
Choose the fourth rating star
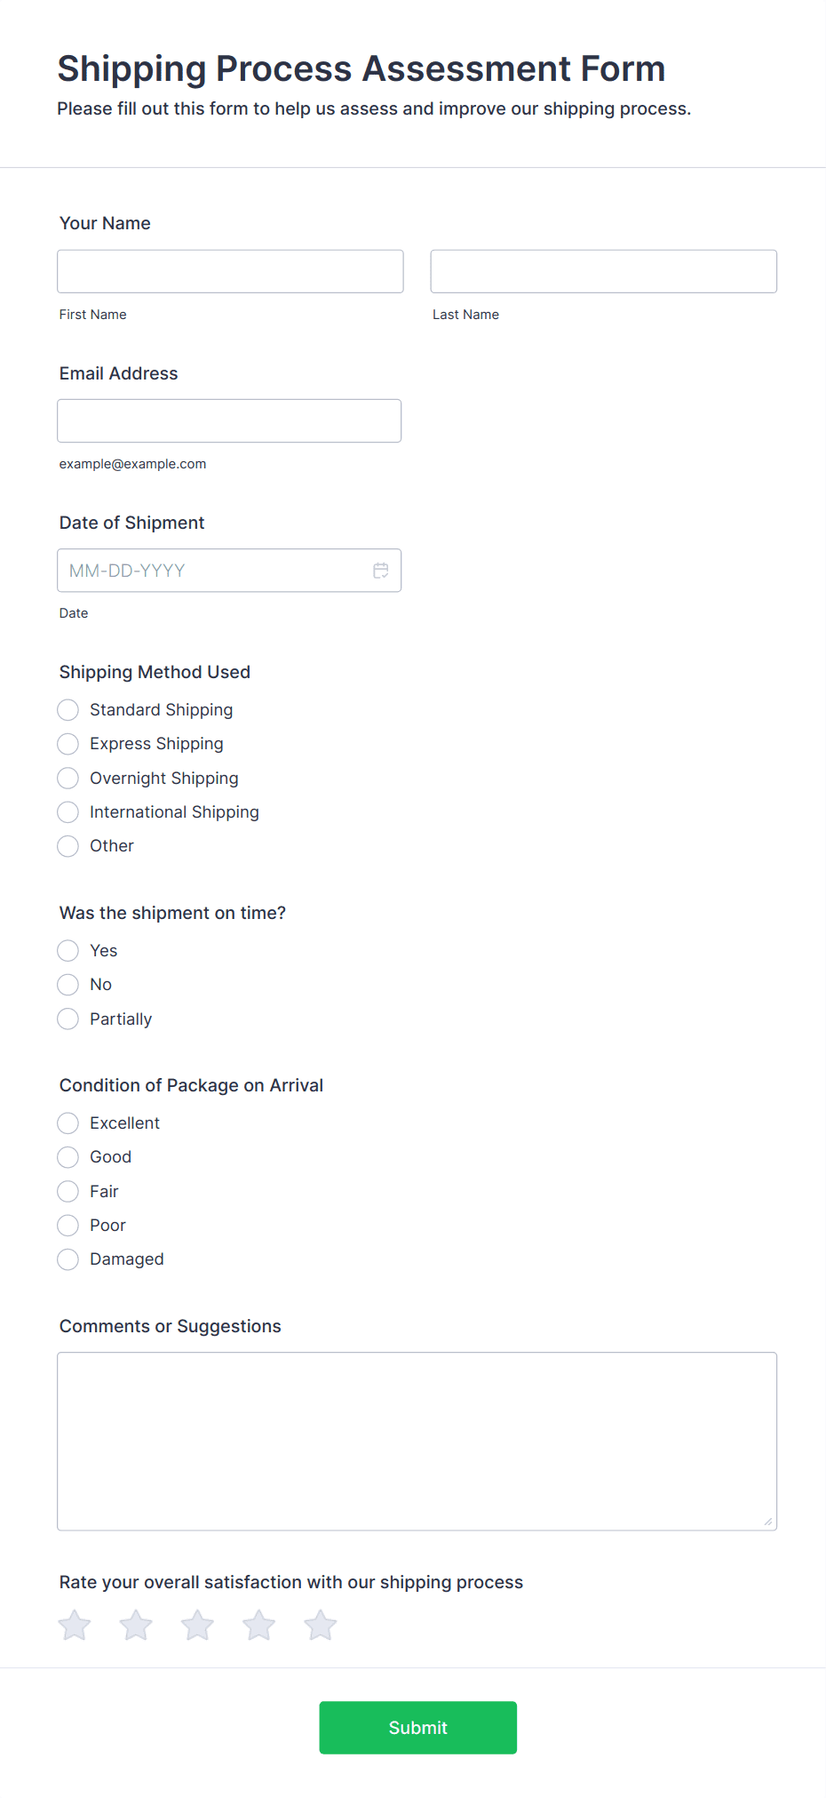tap(259, 1626)
